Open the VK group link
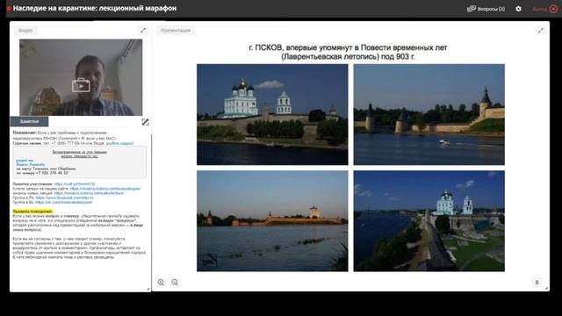 click(x=64, y=203)
